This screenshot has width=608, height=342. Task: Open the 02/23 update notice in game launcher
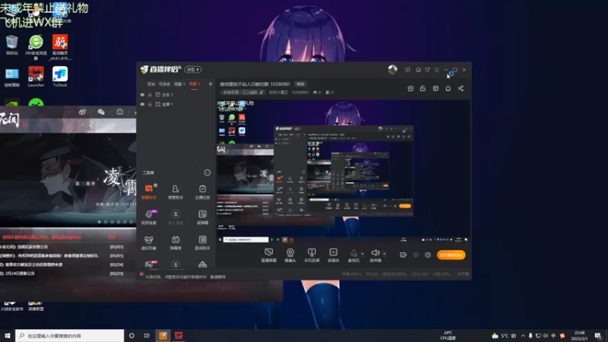(62, 274)
